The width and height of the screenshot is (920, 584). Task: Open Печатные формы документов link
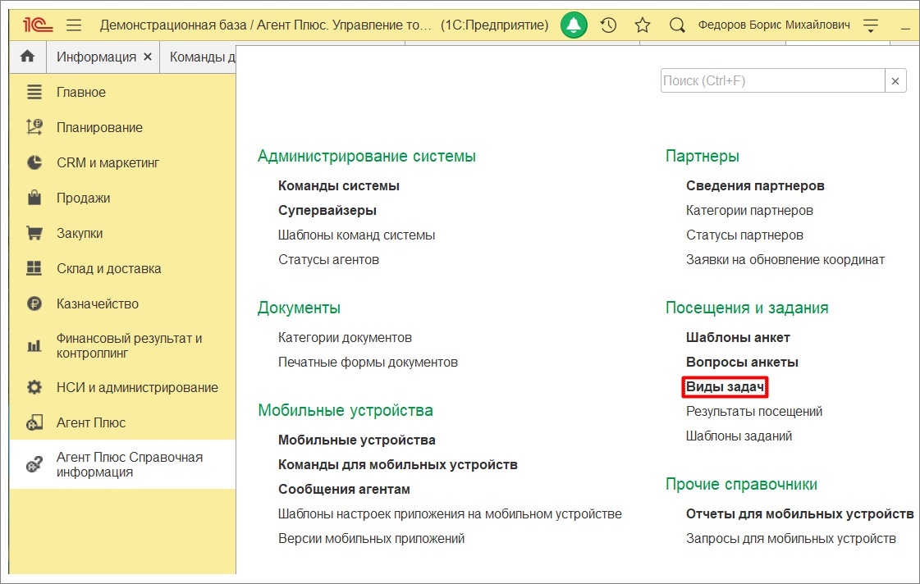368,363
